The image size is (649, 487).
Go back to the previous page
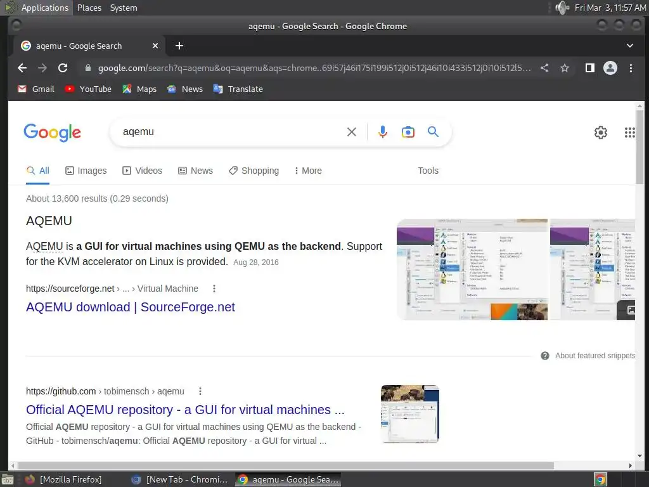[x=22, y=68]
